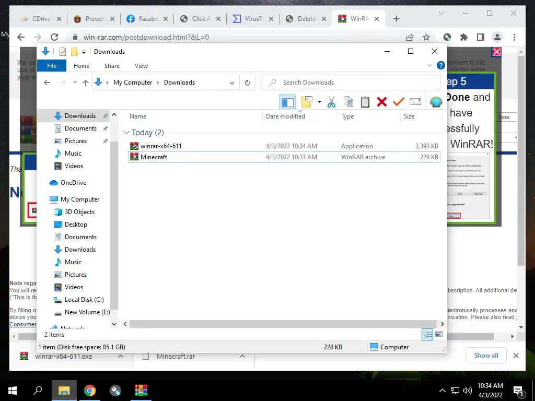This screenshot has height=401, width=535.
Task: Open the File ribbon tab
Action: point(52,66)
